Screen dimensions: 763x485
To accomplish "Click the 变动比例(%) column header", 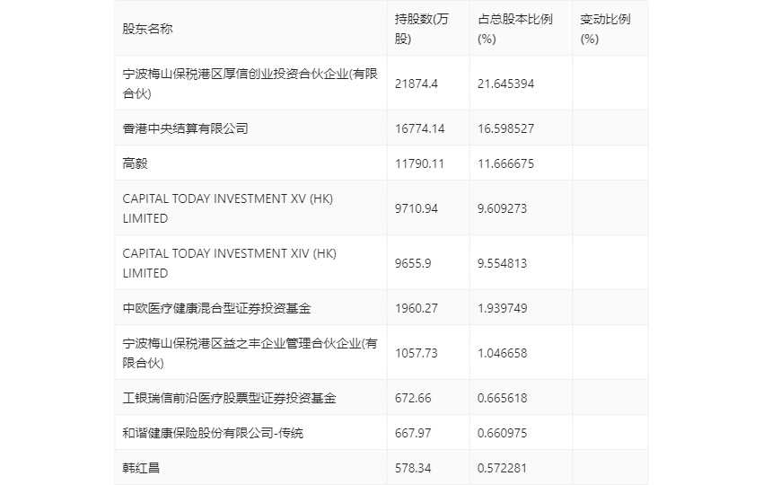I will 605,29.
